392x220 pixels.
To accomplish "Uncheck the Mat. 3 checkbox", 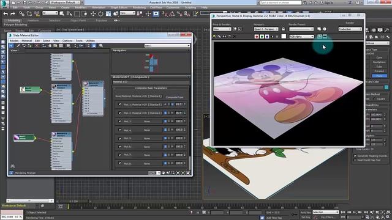I will (120, 121).
